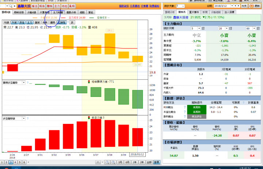
Task: Switch to the 追蹤 tab
Action: pyautogui.click(x=82, y=12)
